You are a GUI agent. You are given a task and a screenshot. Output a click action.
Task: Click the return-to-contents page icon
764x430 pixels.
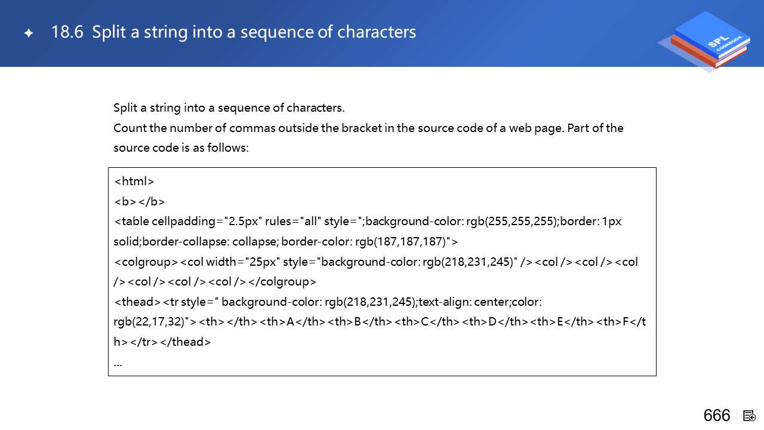(750, 416)
